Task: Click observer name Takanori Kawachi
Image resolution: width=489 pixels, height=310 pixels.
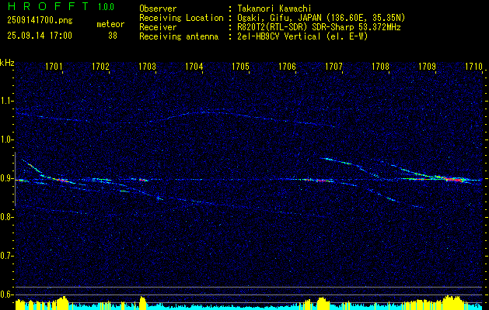Action: pyautogui.click(x=274, y=9)
